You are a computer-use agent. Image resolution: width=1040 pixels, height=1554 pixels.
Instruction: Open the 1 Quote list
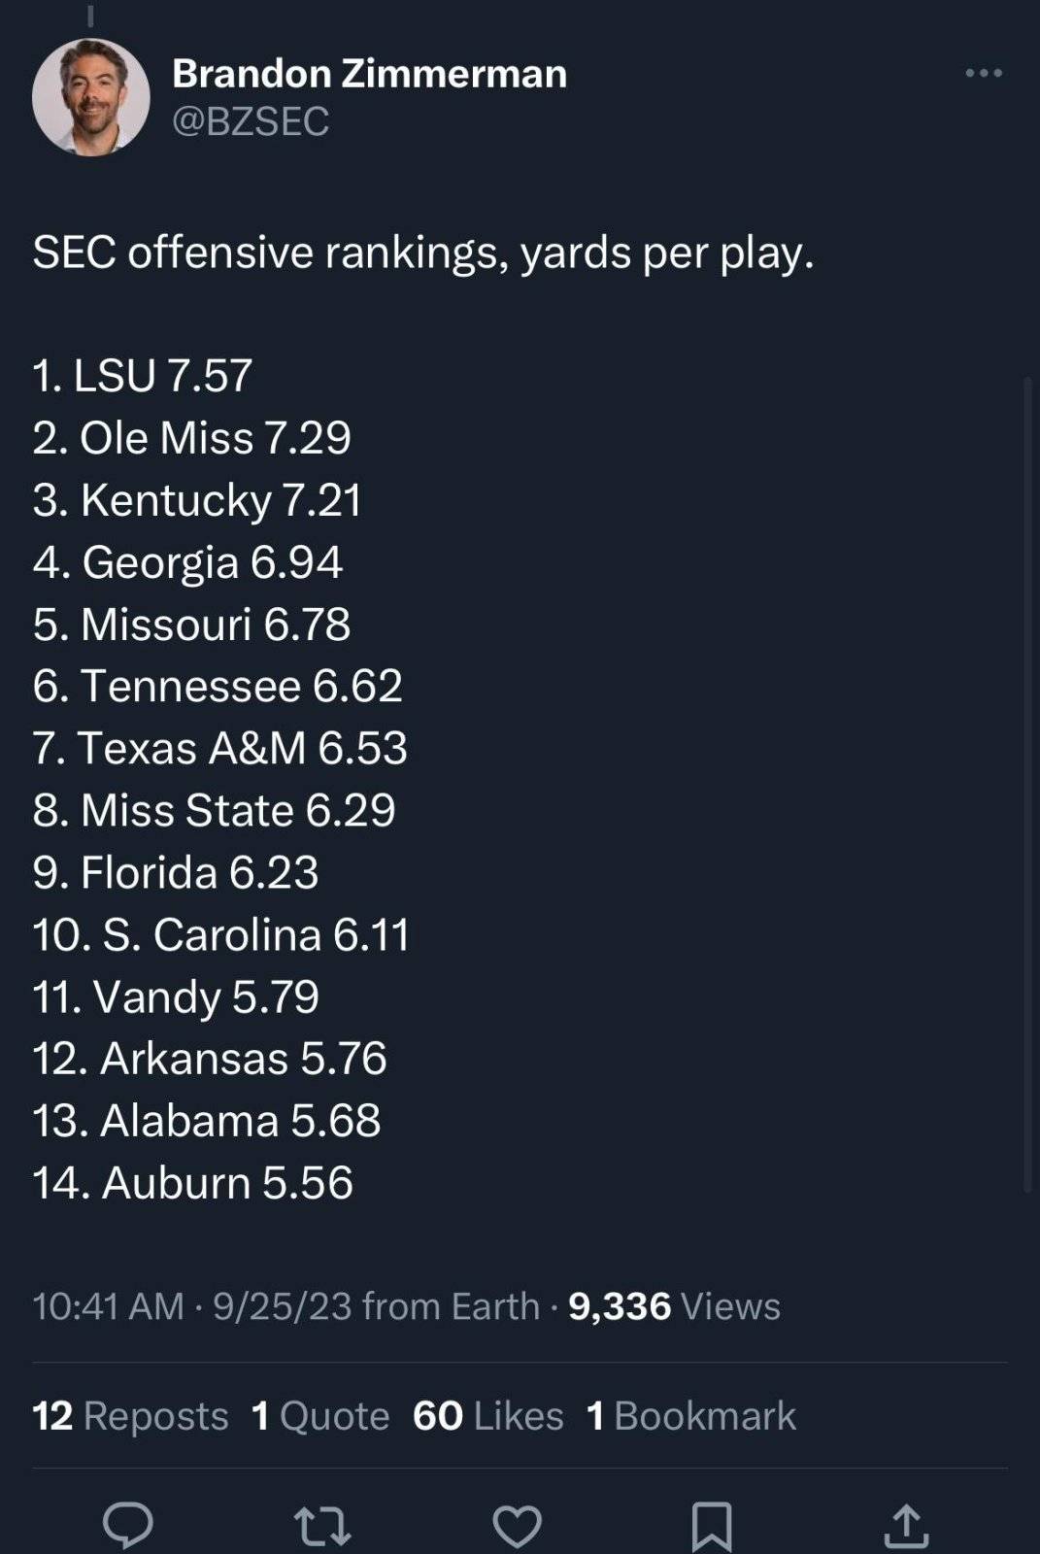(x=320, y=1416)
